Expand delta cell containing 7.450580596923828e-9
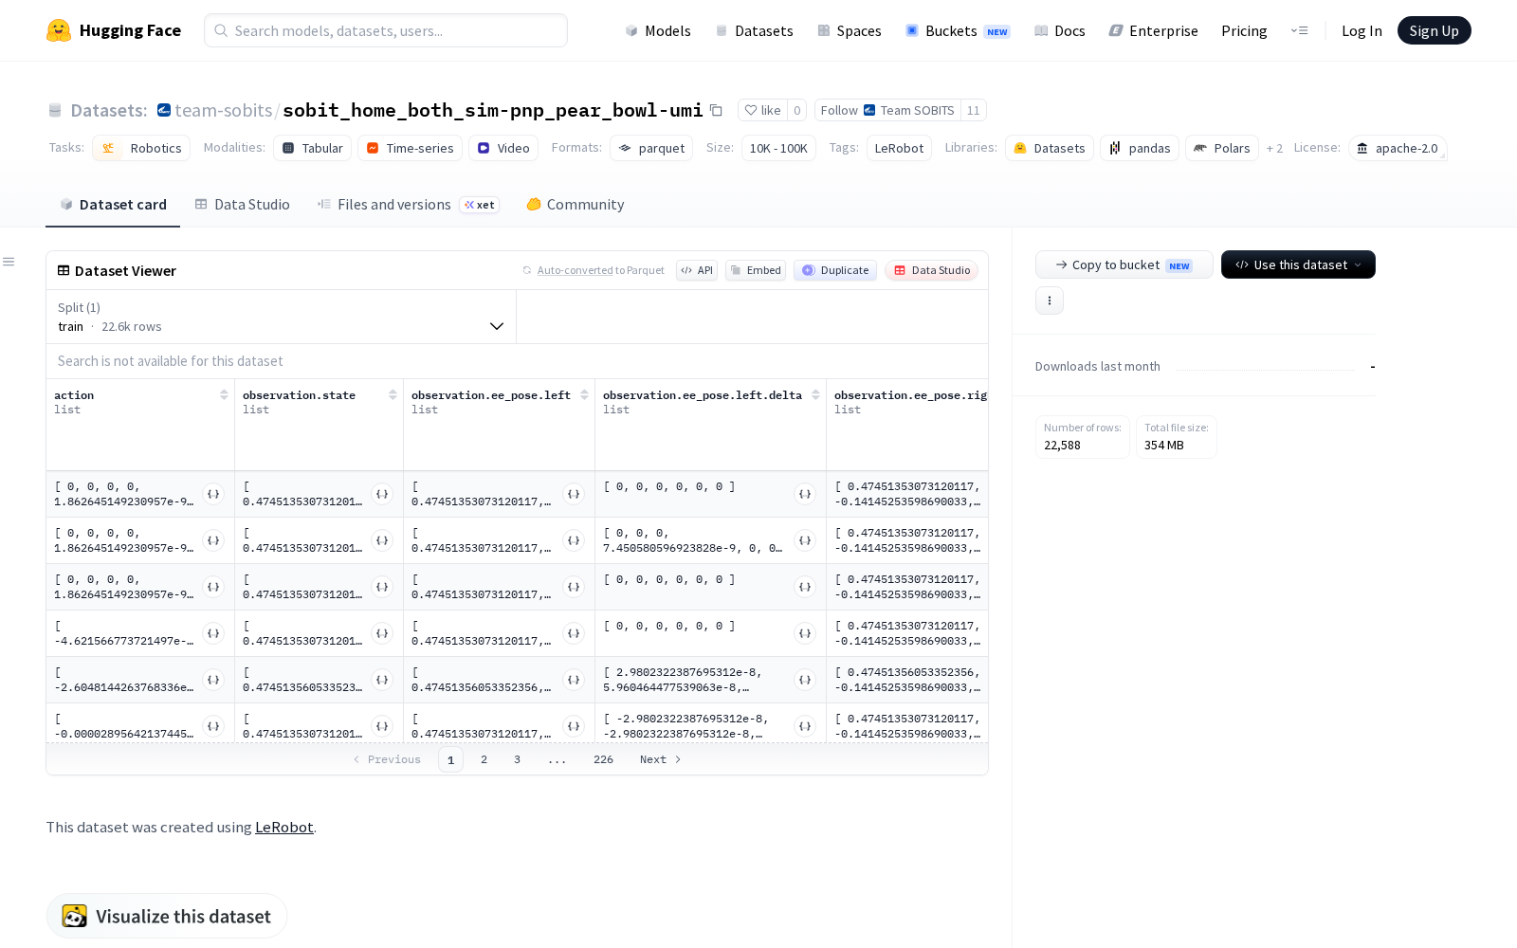Screen dimensions: 1517x948 805,540
